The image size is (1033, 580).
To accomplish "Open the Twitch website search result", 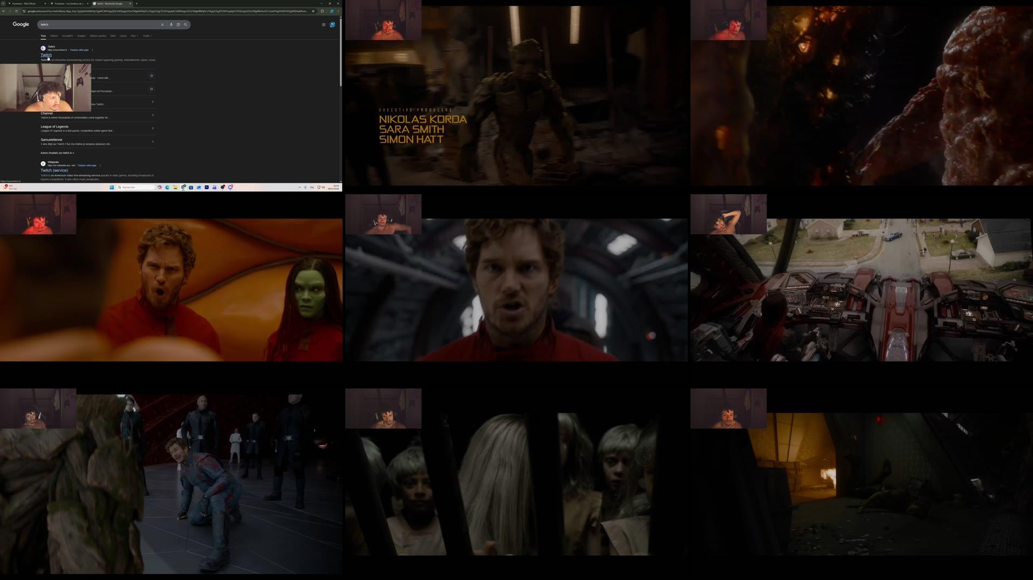I will click(46, 54).
